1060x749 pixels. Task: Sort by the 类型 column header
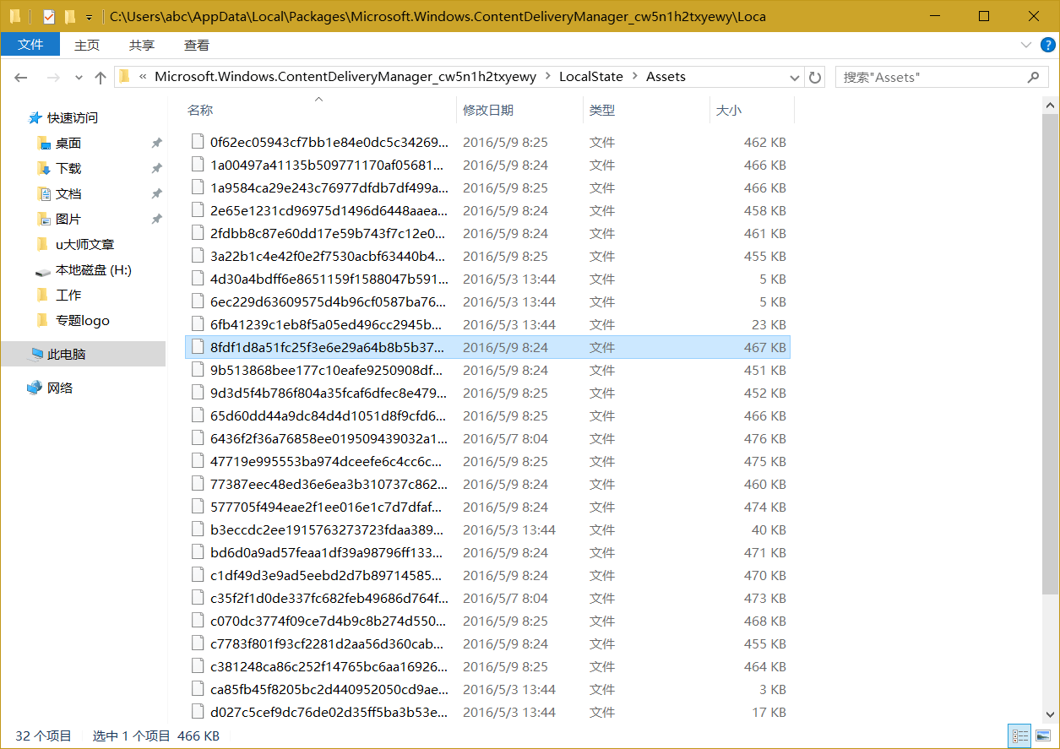[x=602, y=110]
